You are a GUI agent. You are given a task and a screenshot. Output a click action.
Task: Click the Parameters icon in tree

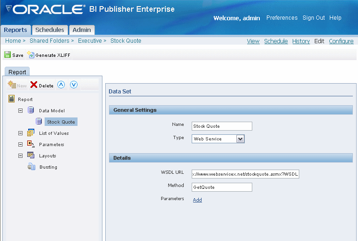(31, 144)
